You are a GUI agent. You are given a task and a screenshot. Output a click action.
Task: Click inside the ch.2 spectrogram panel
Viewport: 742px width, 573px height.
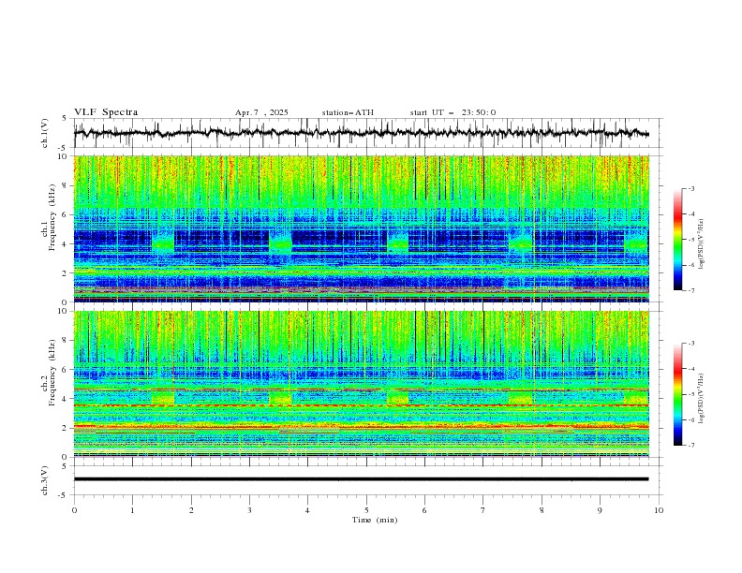click(x=362, y=384)
